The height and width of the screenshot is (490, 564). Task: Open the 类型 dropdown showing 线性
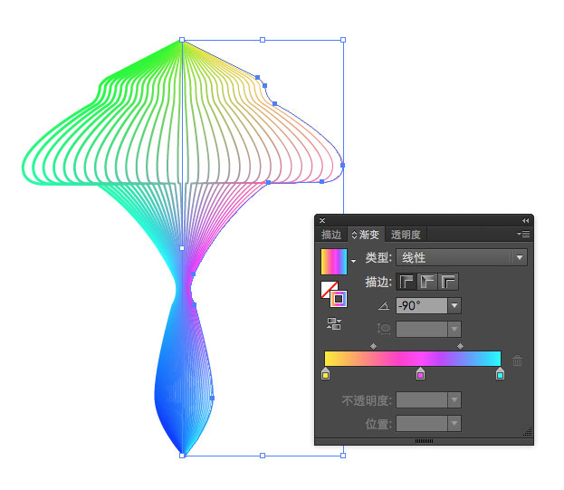pos(462,258)
